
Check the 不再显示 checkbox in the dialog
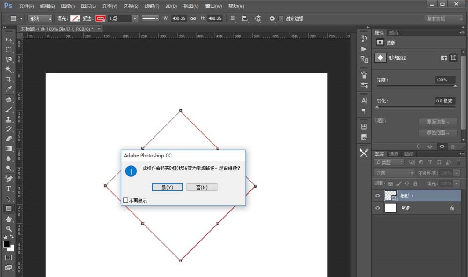point(124,200)
